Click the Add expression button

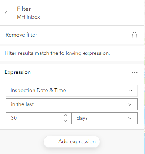(x=72, y=142)
